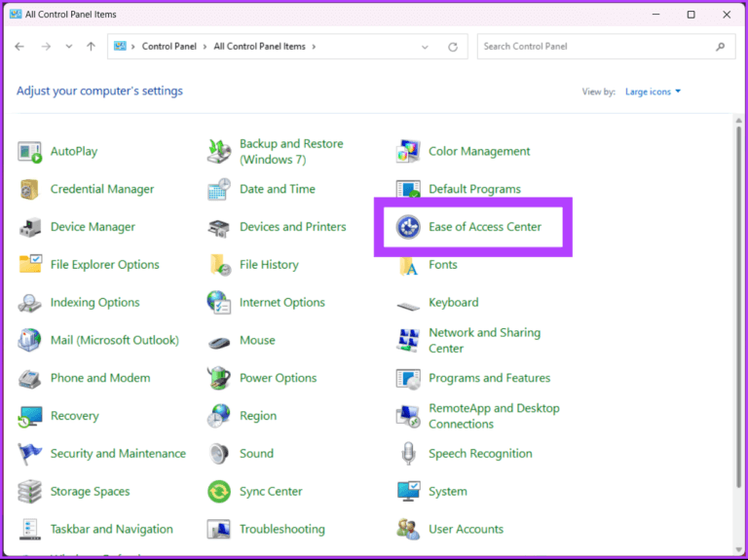The image size is (748, 560).
Task: Click the Speech Recognition microphone icon
Action: [408, 454]
